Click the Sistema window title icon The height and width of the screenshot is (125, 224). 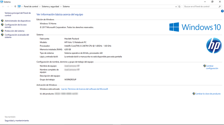point(2,2)
